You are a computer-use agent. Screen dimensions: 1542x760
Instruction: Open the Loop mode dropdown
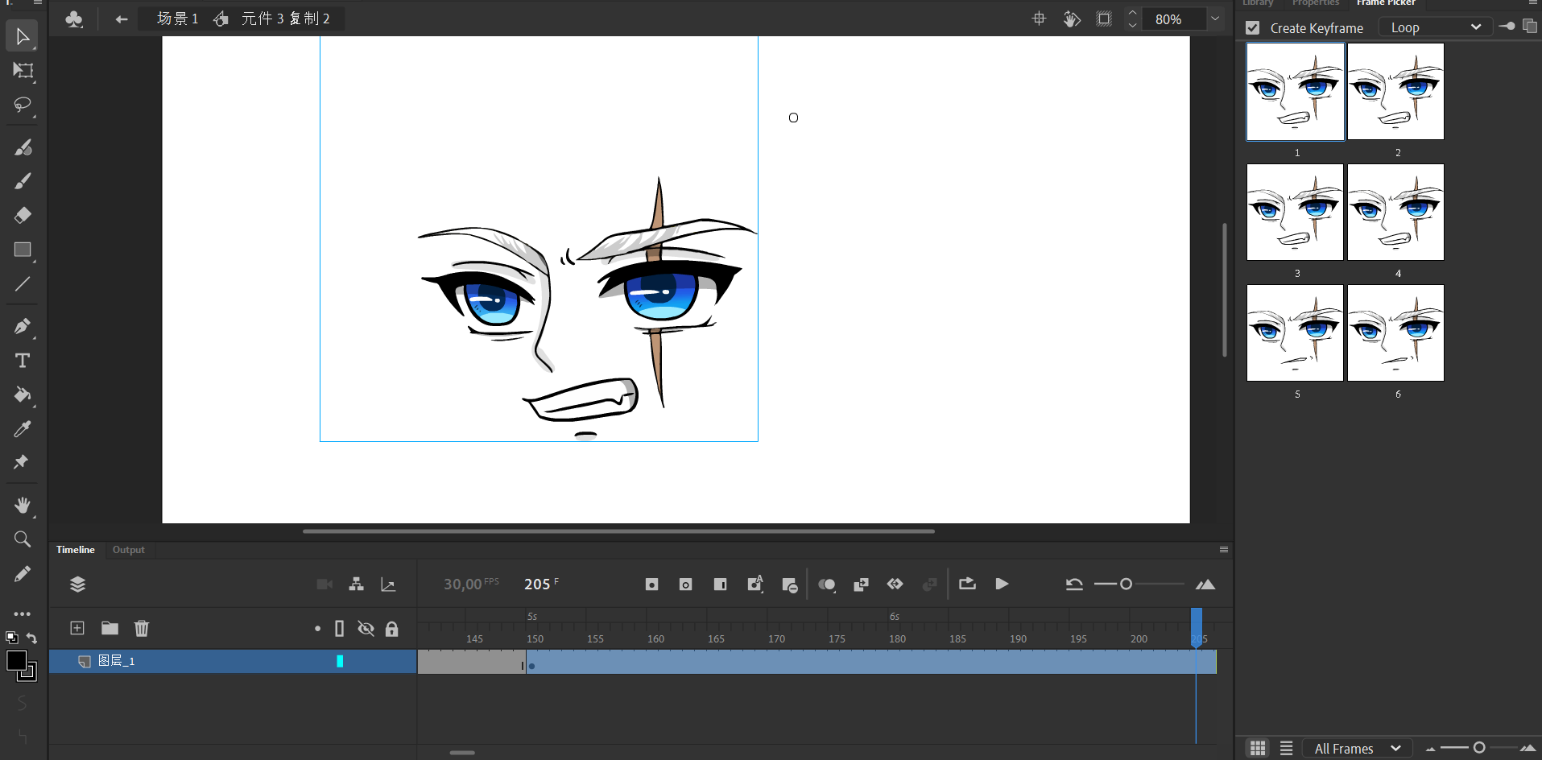click(1436, 27)
